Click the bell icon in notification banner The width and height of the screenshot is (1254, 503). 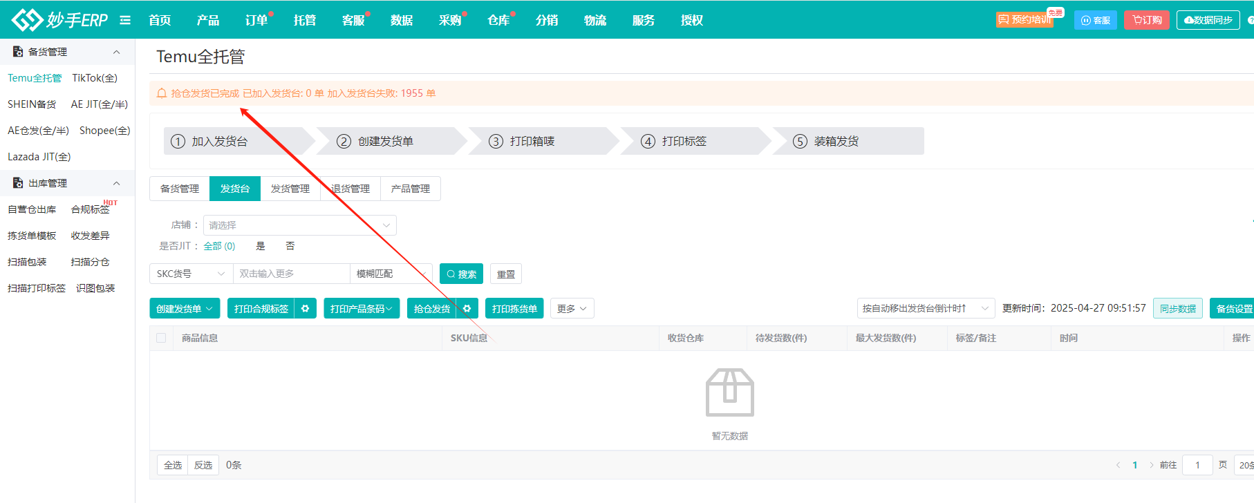(x=162, y=93)
